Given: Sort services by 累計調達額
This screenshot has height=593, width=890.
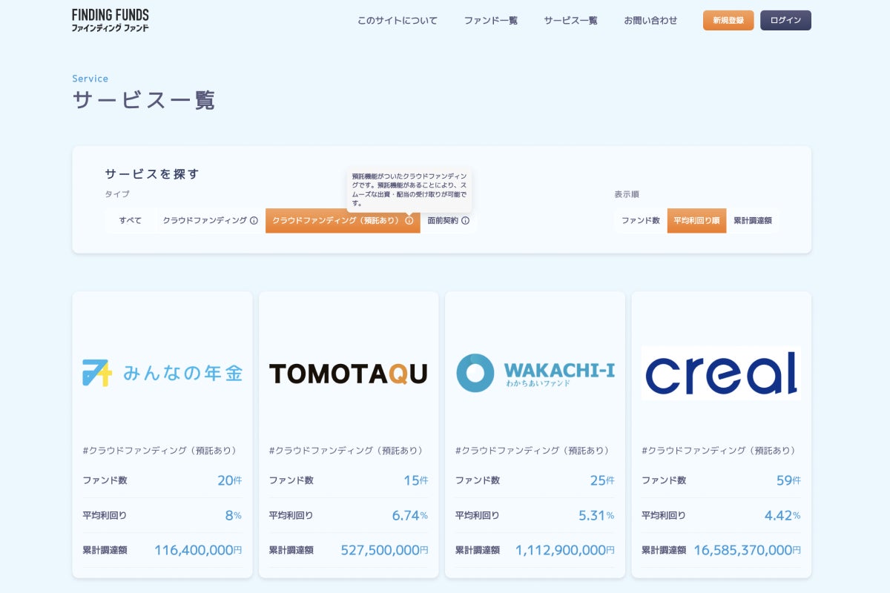Looking at the screenshot, I should (x=753, y=221).
